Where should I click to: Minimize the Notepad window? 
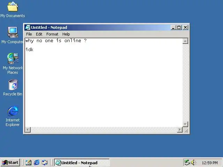point(173,27)
